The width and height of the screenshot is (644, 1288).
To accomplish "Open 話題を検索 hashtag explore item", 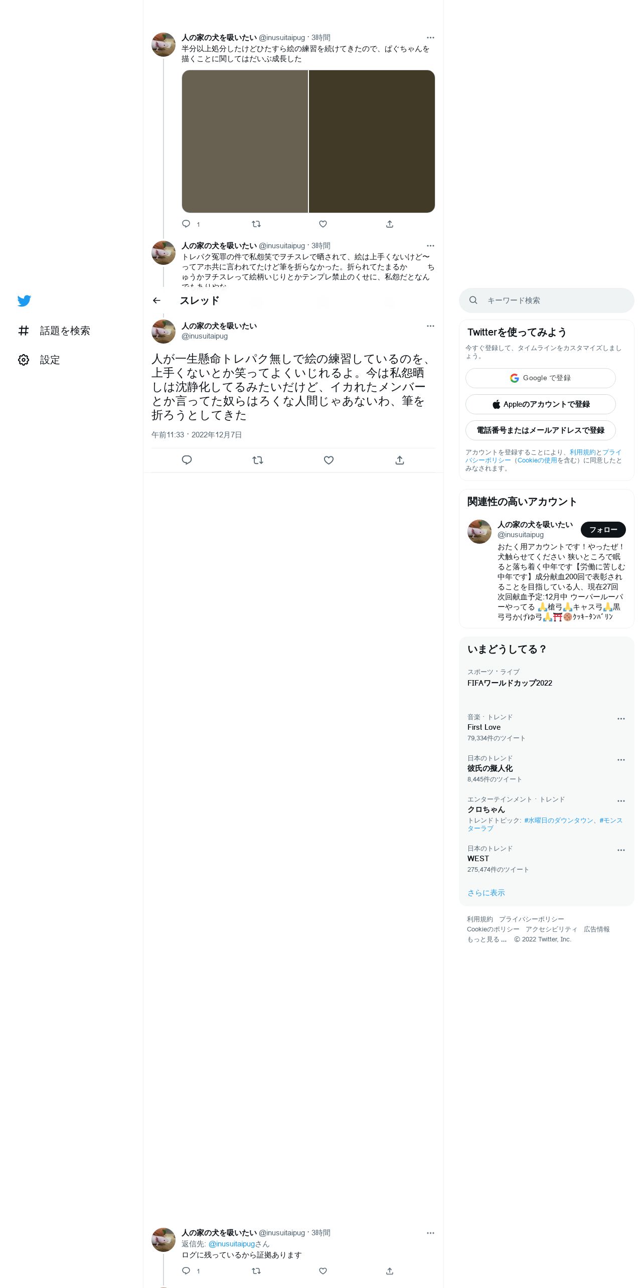I will coord(54,331).
